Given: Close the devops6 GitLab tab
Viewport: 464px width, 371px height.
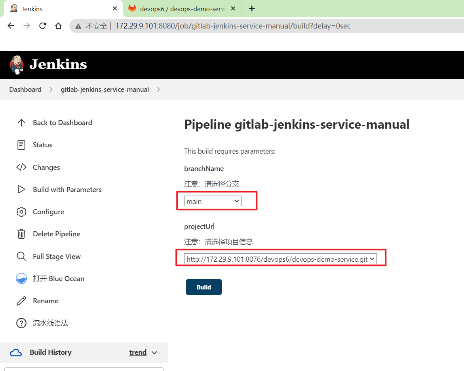Looking at the screenshot, I should pyautogui.click(x=233, y=9).
